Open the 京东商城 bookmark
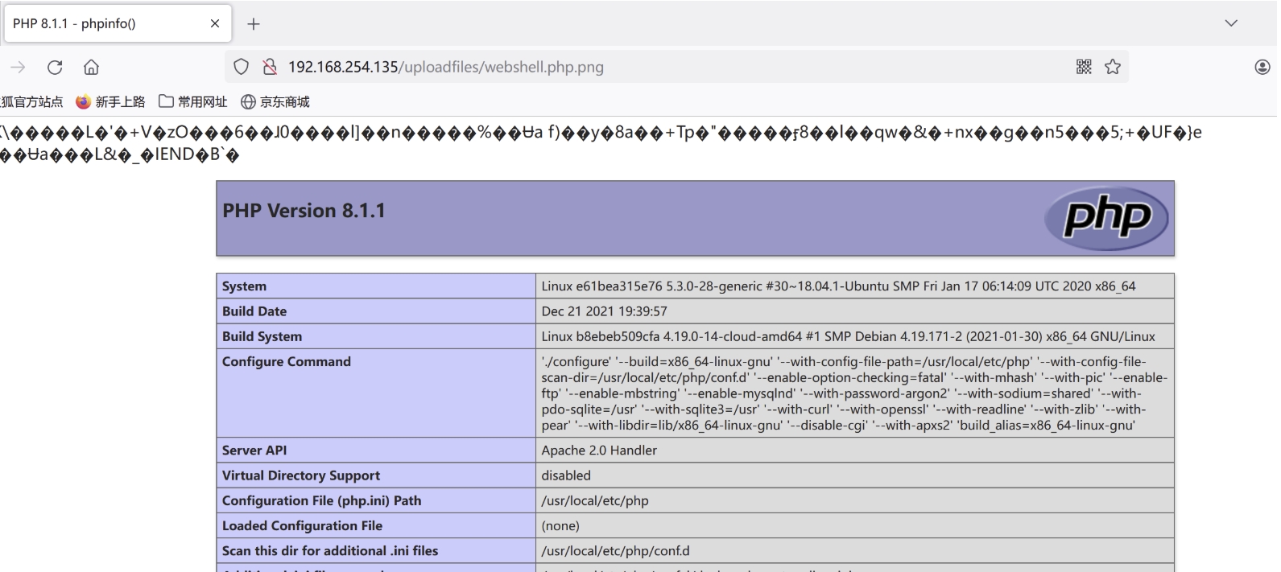Viewport: 1281px width, 572px height. [x=275, y=101]
